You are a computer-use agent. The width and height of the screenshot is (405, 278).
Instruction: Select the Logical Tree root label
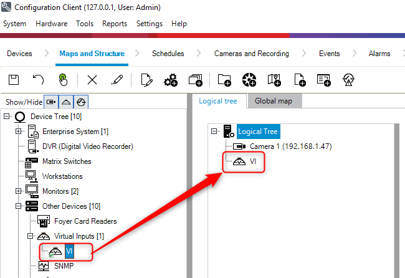(258, 132)
